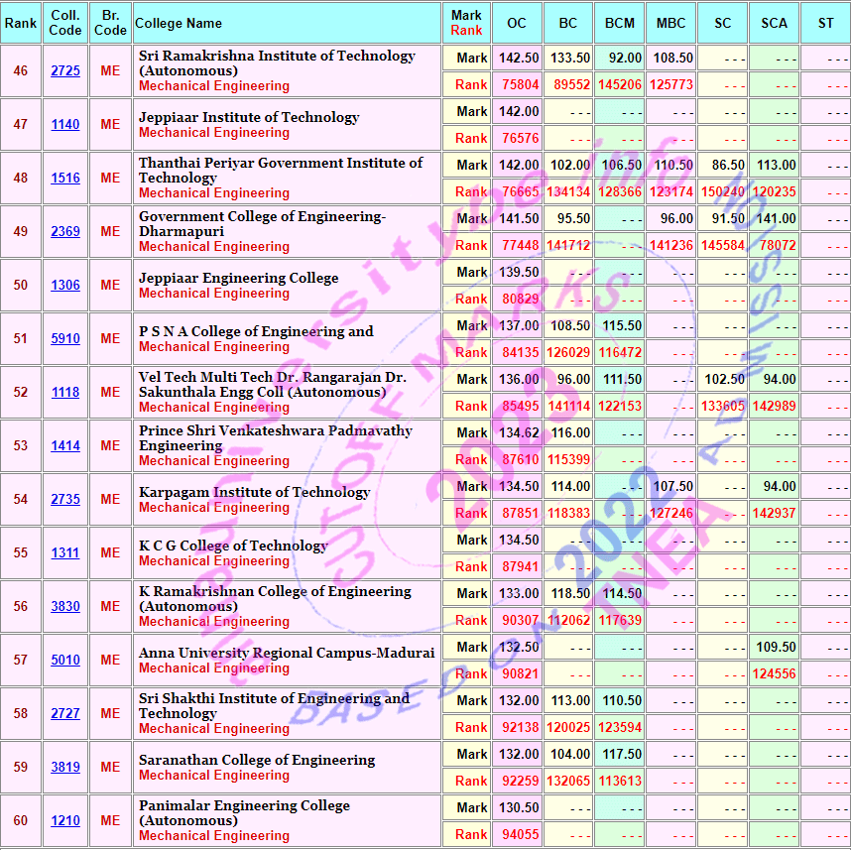Click college code 1516 link
Viewport: 851px width, 850px height.
pos(65,179)
